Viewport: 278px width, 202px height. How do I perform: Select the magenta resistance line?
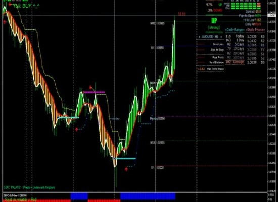(94, 92)
